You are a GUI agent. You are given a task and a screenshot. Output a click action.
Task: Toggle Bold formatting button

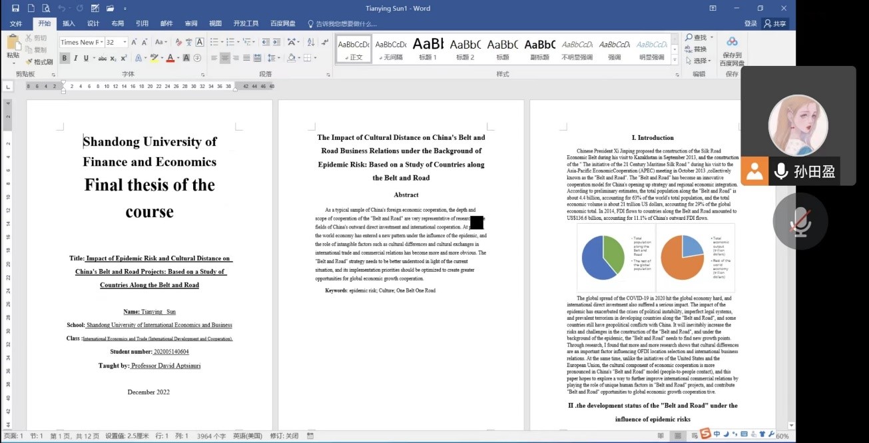click(x=65, y=58)
